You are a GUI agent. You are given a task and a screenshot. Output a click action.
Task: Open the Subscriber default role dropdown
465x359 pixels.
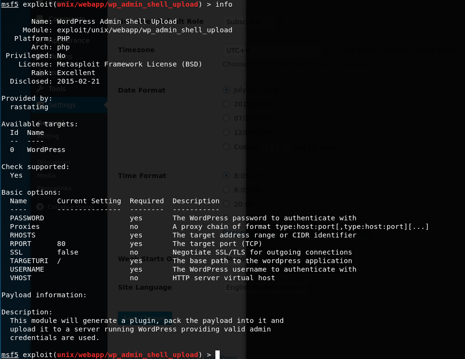pos(252,22)
